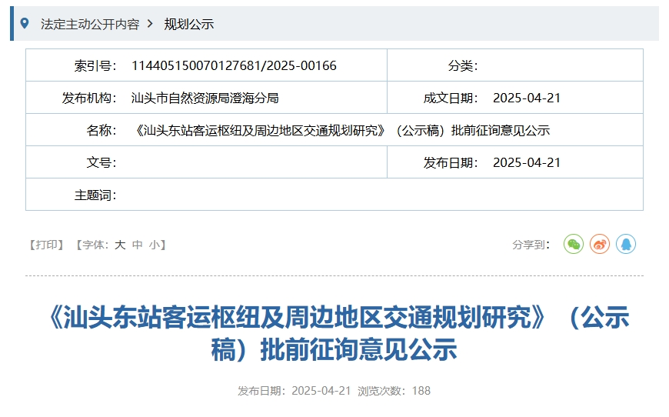Viewport: 669px width, 417px height.
Task: Click the 成文日期 value 2025-04-21
Action: click(x=527, y=98)
